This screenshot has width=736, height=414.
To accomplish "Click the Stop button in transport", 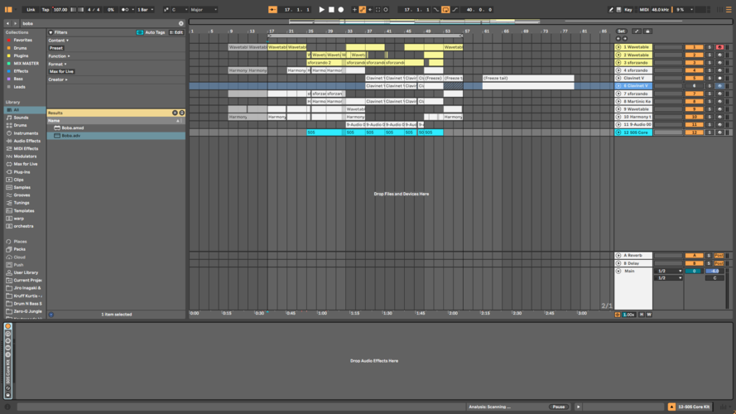I will coord(331,9).
